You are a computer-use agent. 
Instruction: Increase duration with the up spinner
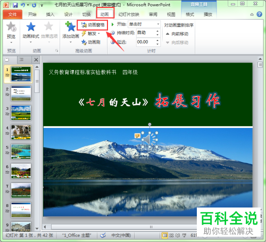[157, 31]
